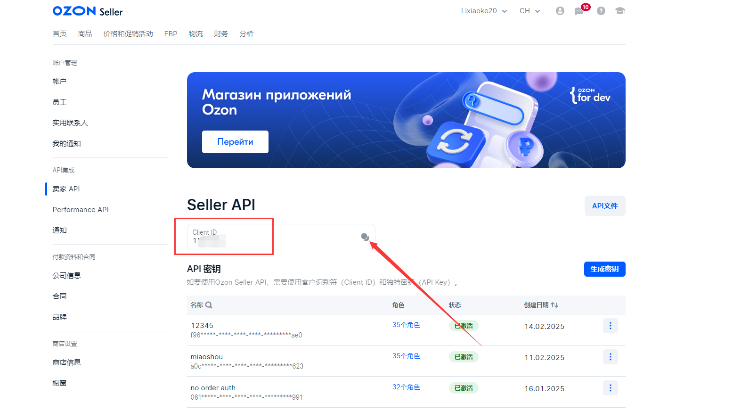The width and height of the screenshot is (733, 411).
Task: Open the 价格和促销活动 menu
Action: pos(128,34)
